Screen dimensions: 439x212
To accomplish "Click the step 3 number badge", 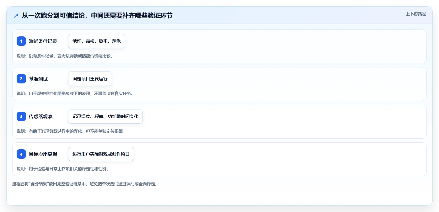I will [x=21, y=116].
